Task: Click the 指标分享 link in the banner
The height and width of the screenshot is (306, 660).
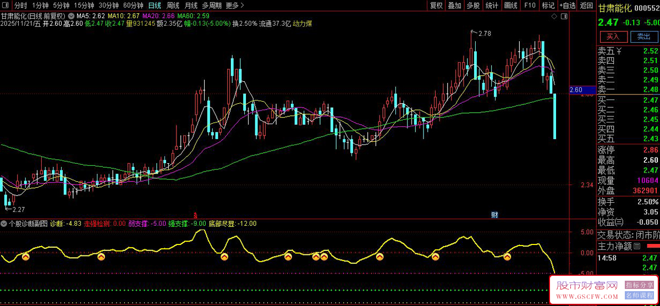Action: click(x=637, y=285)
